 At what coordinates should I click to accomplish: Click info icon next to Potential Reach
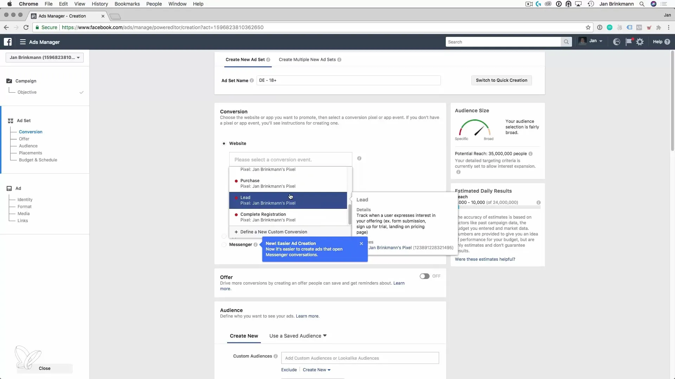531,154
